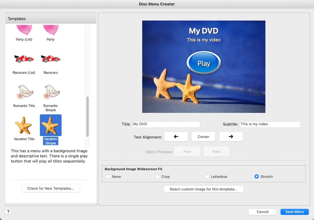Align text left with arrow button
The image size is (314, 220).
(x=176, y=137)
